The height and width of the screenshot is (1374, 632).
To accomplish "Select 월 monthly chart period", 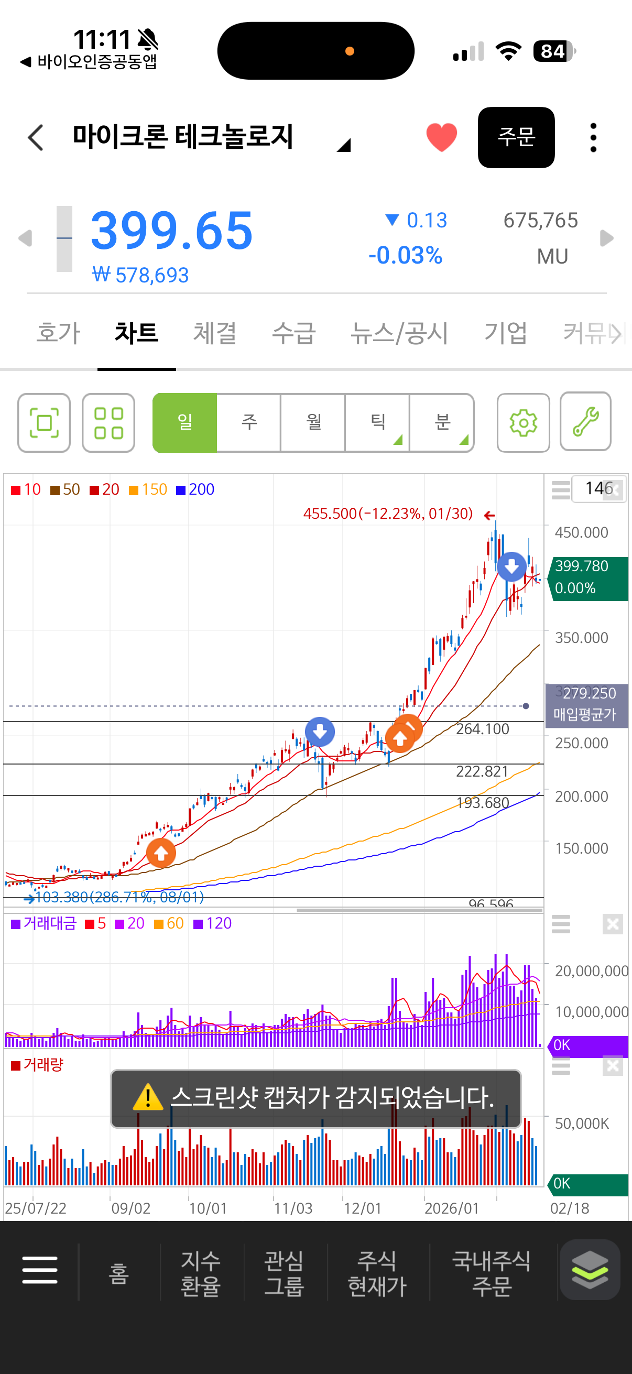I will [313, 423].
